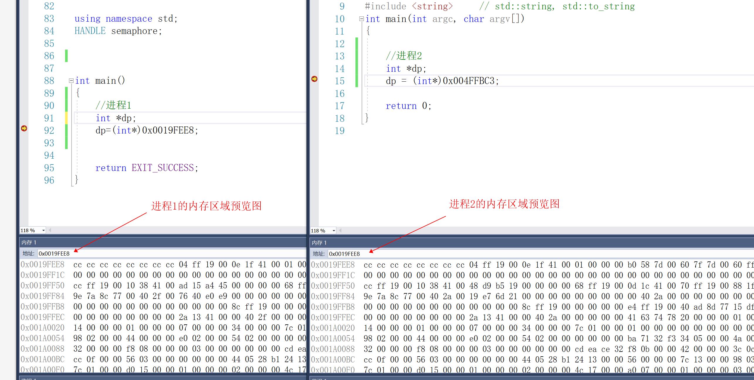Click line number 16 in right editor
This screenshot has height=380, width=754.
tap(340, 93)
